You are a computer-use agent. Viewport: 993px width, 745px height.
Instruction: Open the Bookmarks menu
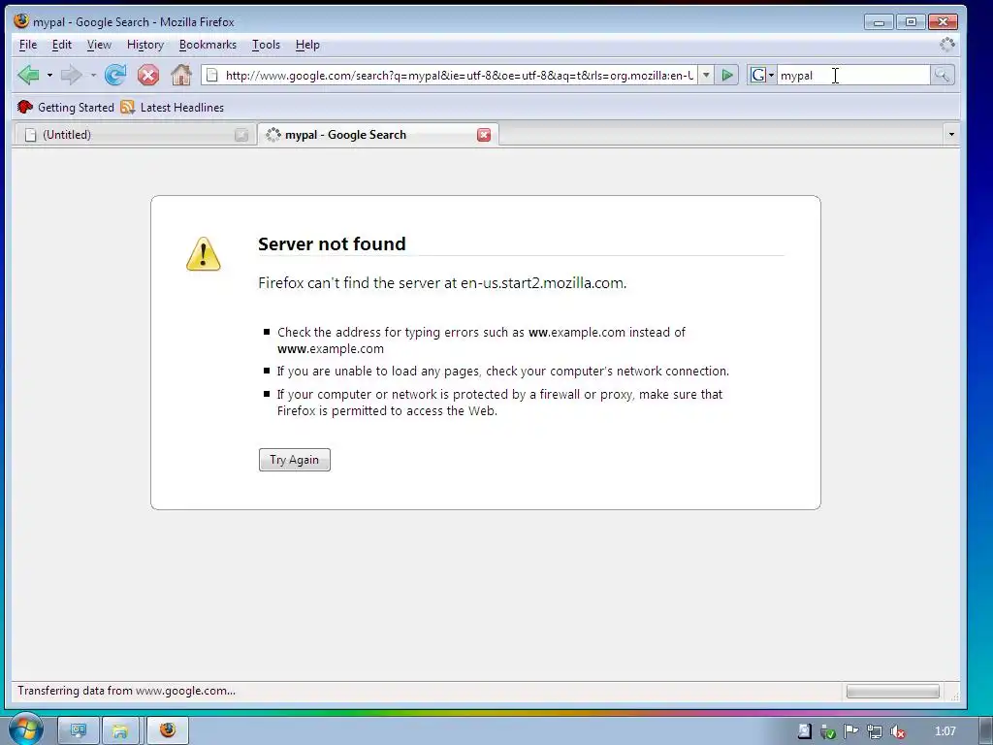[x=208, y=45]
